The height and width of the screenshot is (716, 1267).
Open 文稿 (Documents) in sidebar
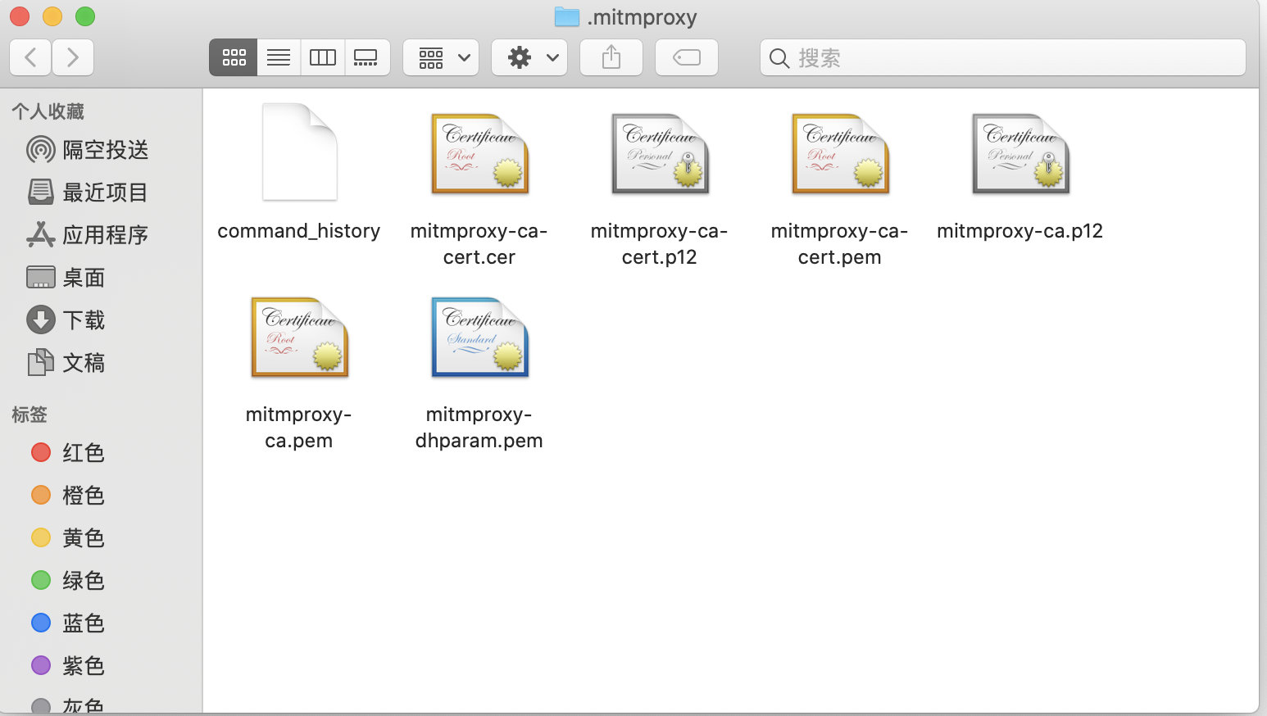coord(102,363)
